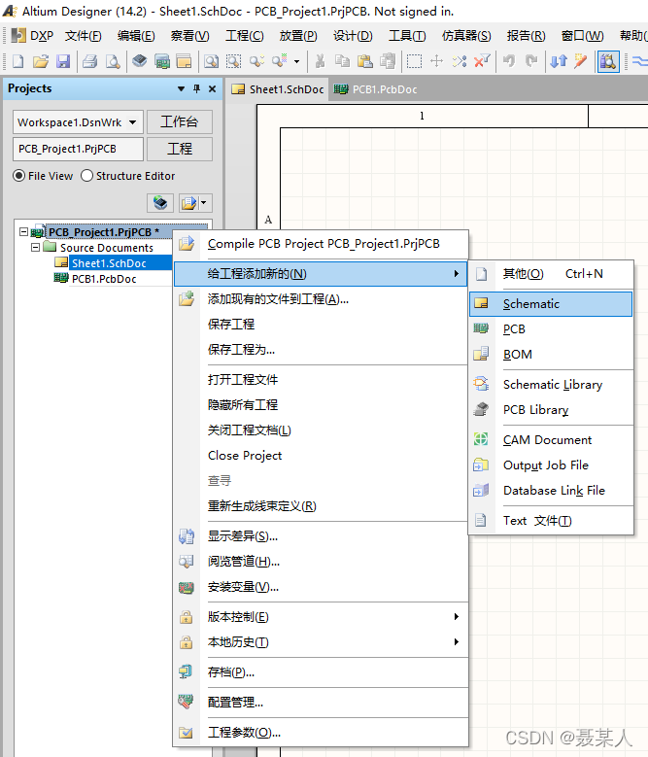Open the small zoom options dropdown arrow
This screenshot has width=648, height=757.
296,62
